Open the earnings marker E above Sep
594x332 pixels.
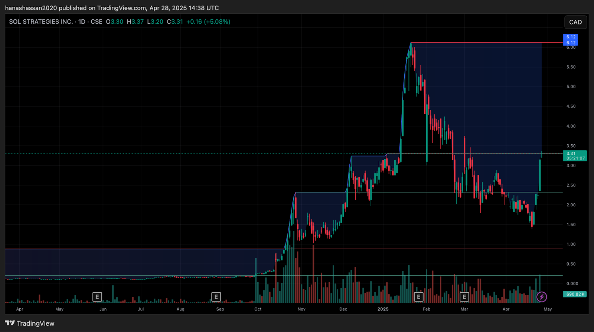coord(216,297)
